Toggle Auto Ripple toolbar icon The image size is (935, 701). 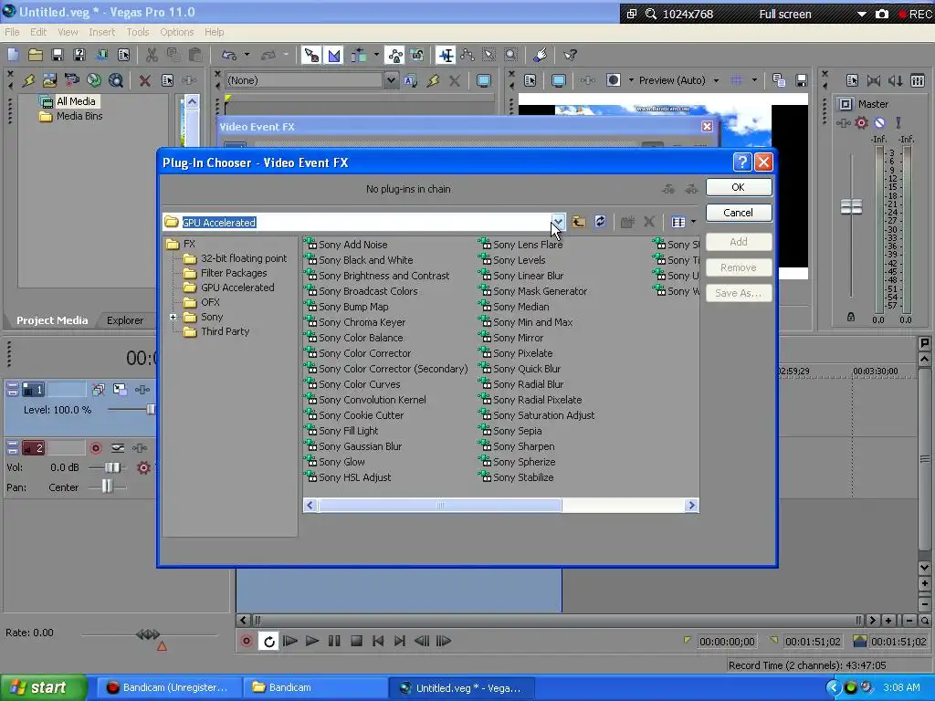coord(358,55)
